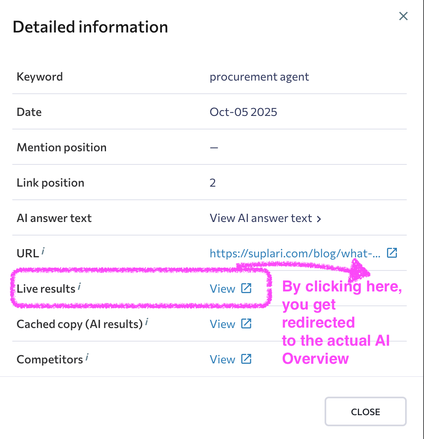
Task: Click the CLOSE button
Action: tap(365, 411)
